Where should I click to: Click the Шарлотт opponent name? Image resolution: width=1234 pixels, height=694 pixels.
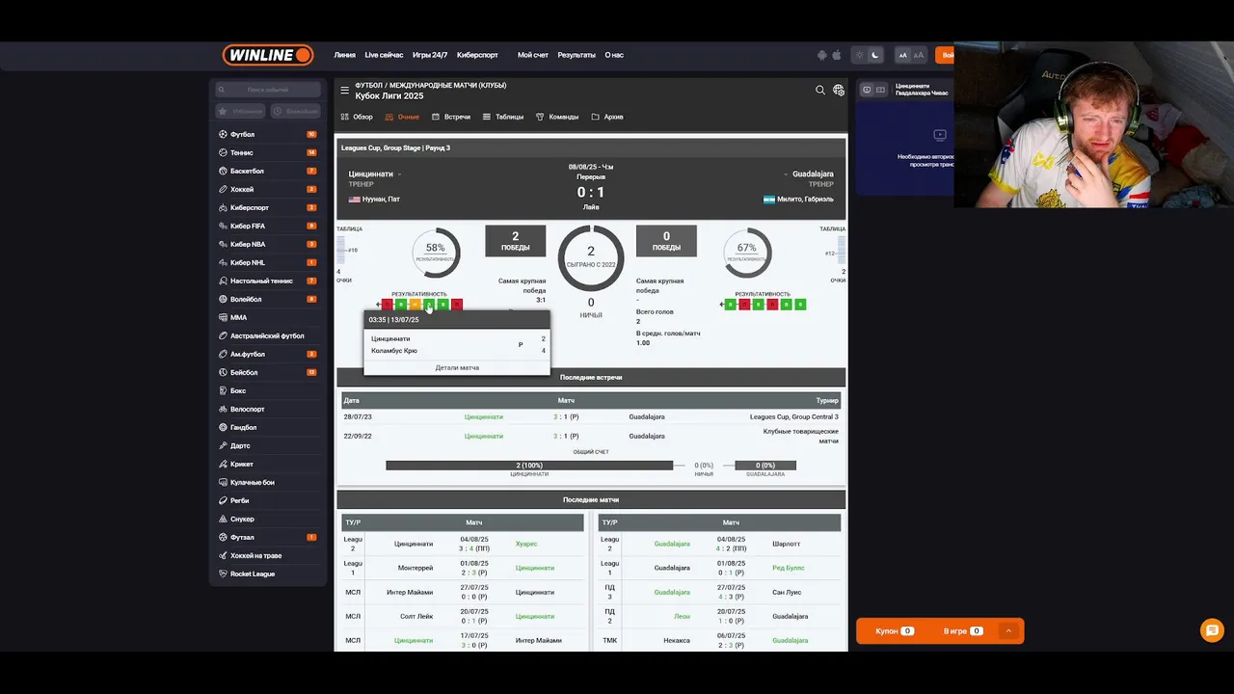(x=786, y=544)
